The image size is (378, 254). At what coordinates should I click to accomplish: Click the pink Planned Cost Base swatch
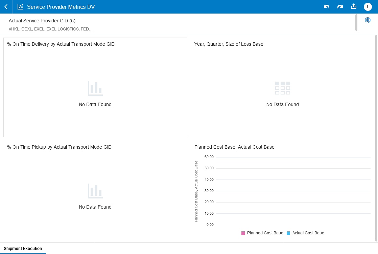tap(243, 233)
